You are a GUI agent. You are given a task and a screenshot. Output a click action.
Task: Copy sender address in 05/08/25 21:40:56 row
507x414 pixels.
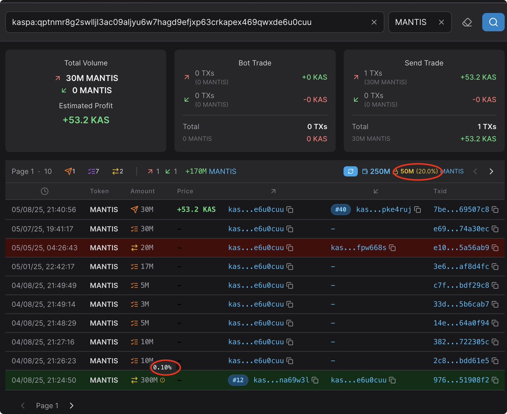[x=290, y=210]
